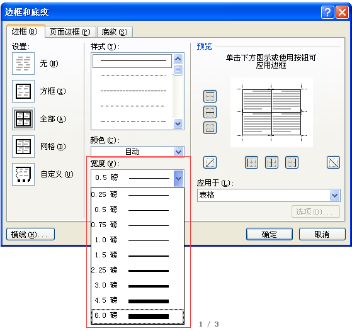Select the long-dashed line style
This screenshot has height=331, width=352.
pyautogui.click(x=132, y=106)
